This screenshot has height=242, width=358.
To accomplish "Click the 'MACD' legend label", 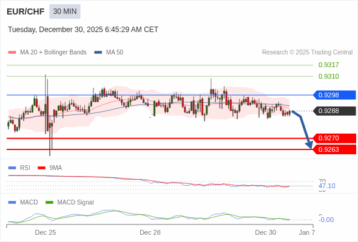I will (x=29, y=203).
